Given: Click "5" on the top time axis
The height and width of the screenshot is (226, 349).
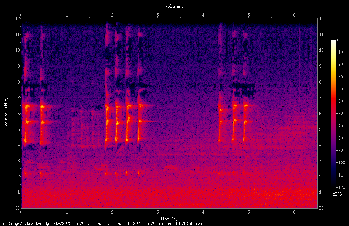Looking at the screenshot, I should tap(248, 15).
